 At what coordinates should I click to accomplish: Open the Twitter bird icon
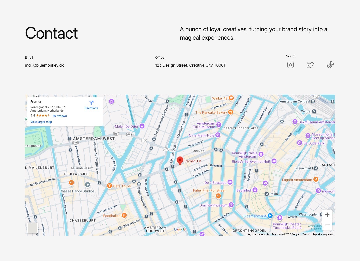click(x=310, y=65)
